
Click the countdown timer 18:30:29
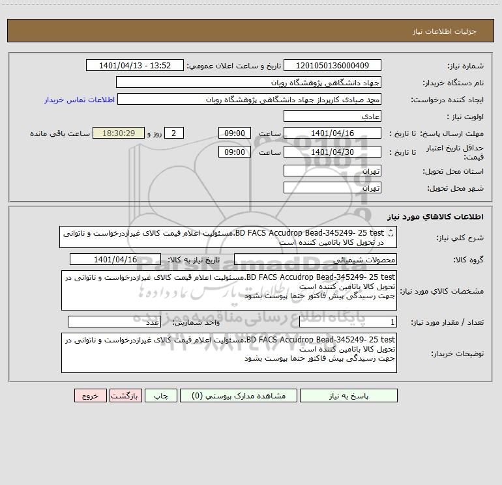[x=119, y=133]
